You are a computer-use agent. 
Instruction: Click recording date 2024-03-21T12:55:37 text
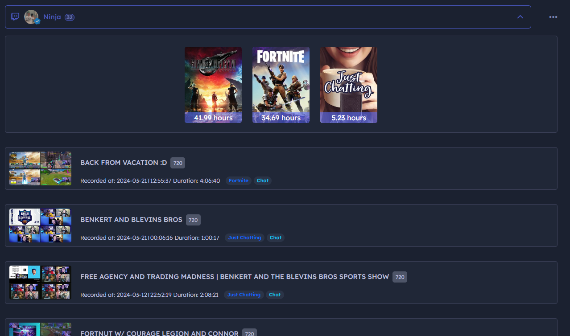(144, 180)
